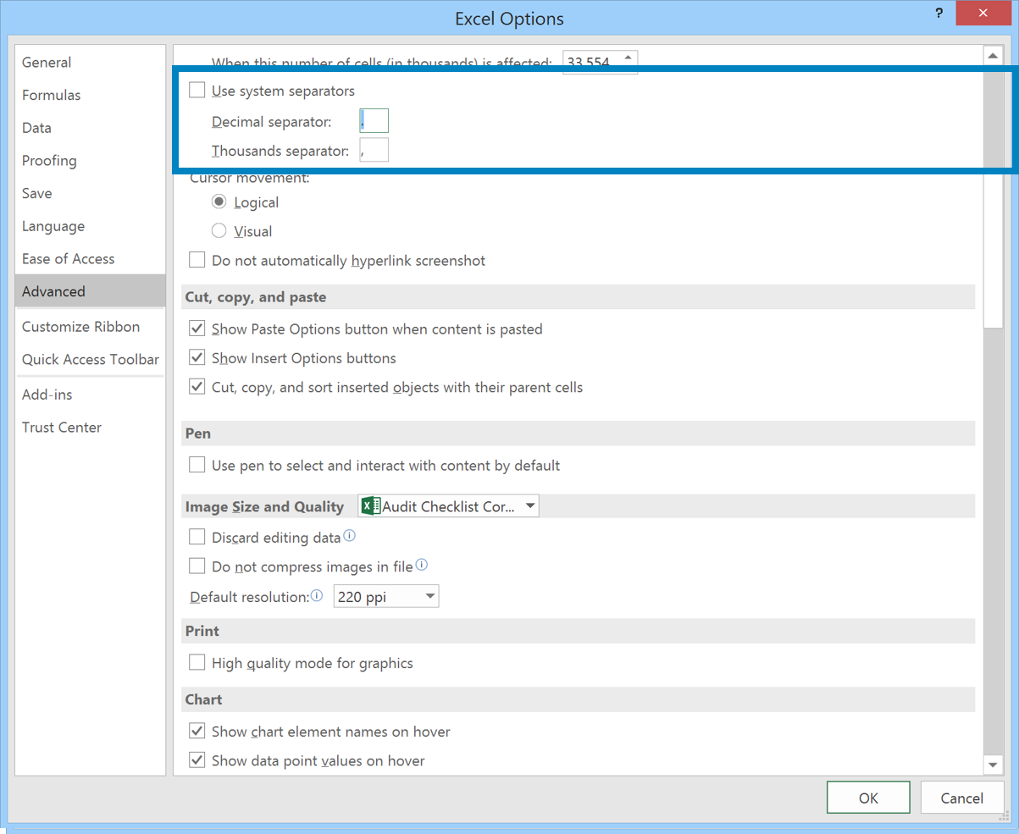Open the Customize Ribbon category
1019x834 pixels.
(x=90, y=326)
